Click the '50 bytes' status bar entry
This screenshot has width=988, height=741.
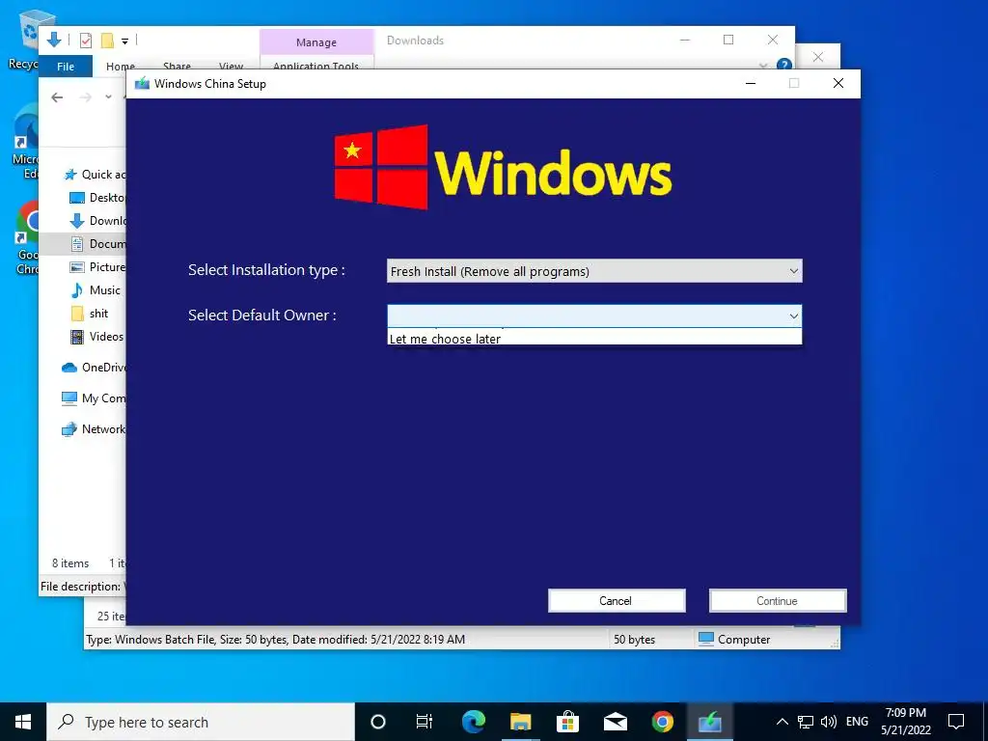(635, 640)
